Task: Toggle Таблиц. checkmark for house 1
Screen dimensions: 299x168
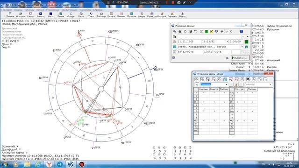Action: 224,93
